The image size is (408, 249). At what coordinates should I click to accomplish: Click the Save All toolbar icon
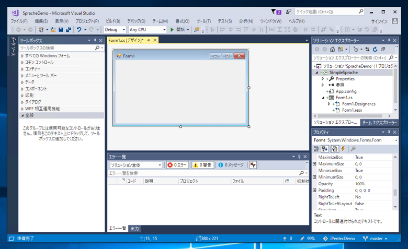[x=69, y=30]
